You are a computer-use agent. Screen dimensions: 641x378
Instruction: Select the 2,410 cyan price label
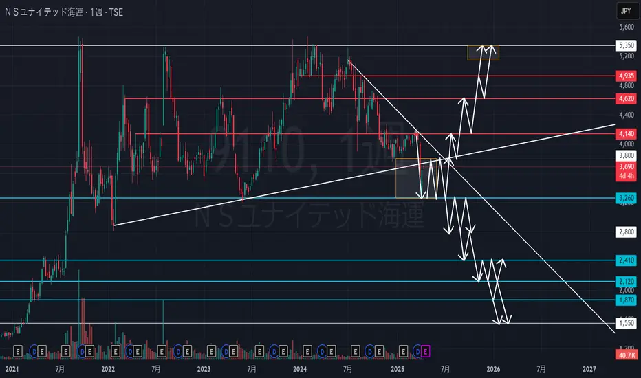(626, 260)
